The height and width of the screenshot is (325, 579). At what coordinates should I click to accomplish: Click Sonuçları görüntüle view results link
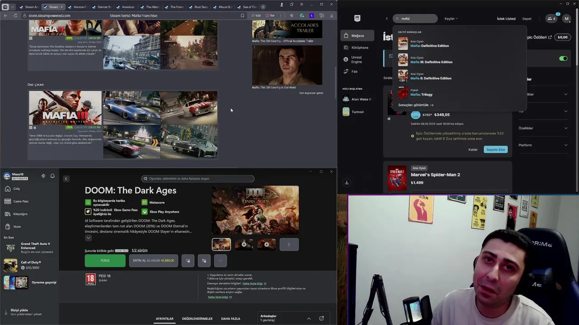tap(416, 105)
